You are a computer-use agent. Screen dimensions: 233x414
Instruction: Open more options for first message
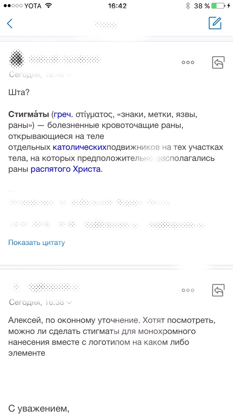tap(188, 63)
